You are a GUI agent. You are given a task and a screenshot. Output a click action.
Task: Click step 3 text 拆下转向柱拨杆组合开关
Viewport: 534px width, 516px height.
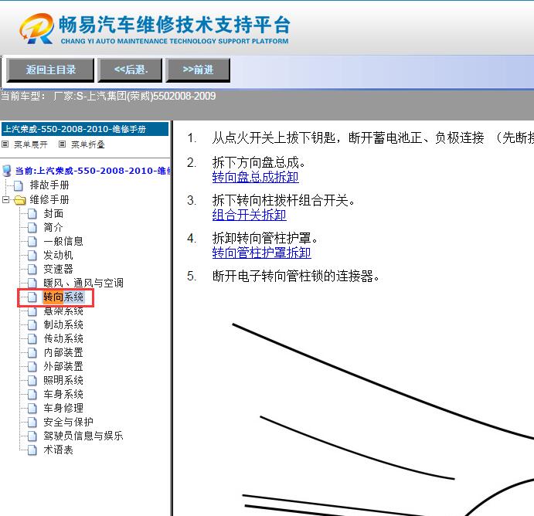(284, 201)
